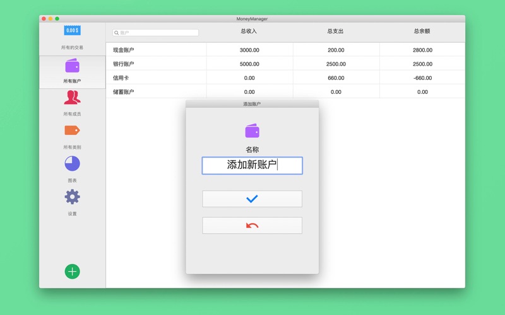Click the 名称 name text field
Image resolution: width=505 pixels, height=315 pixels.
tap(252, 166)
